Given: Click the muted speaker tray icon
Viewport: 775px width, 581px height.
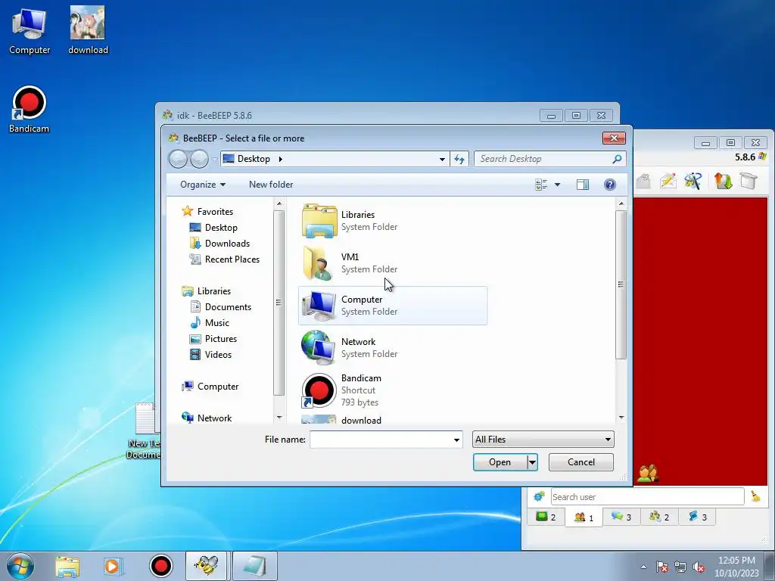Looking at the screenshot, I should coord(699,567).
